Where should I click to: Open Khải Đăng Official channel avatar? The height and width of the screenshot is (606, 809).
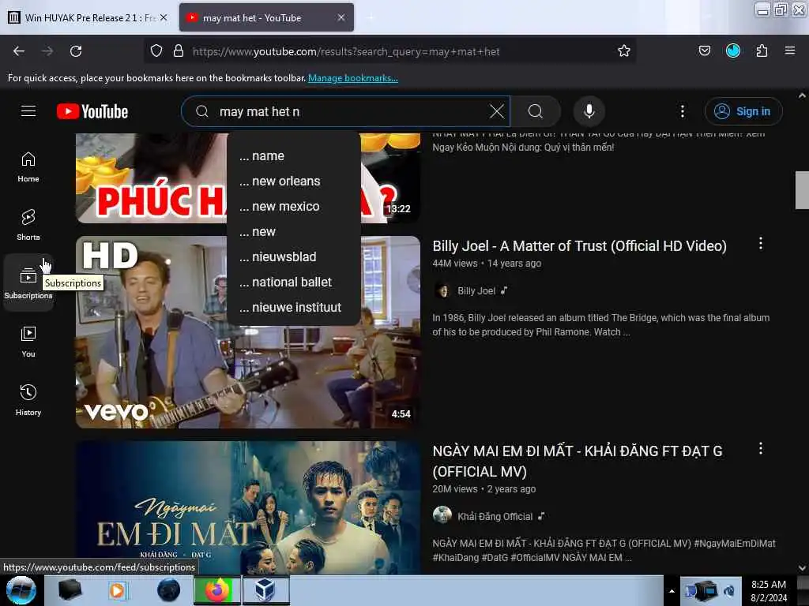coord(442,515)
